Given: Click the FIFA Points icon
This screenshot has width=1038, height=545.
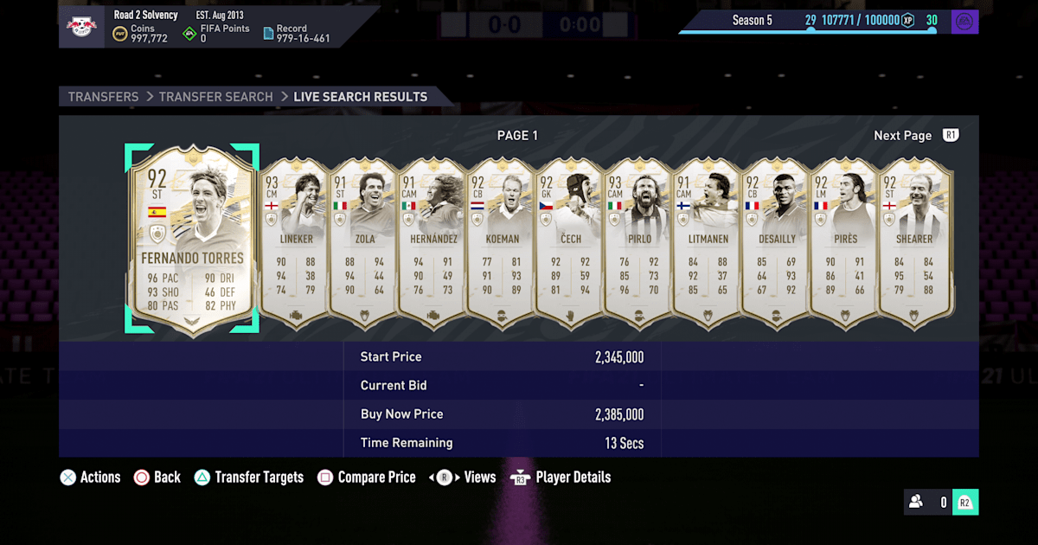Looking at the screenshot, I should [x=189, y=34].
